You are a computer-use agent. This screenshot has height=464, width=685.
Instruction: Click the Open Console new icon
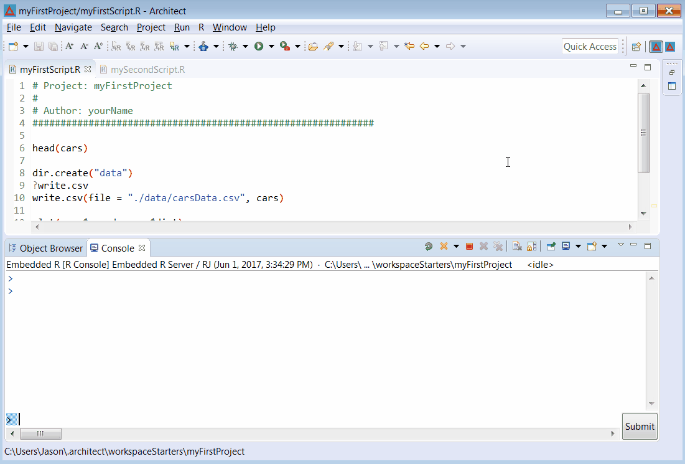[592, 247]
